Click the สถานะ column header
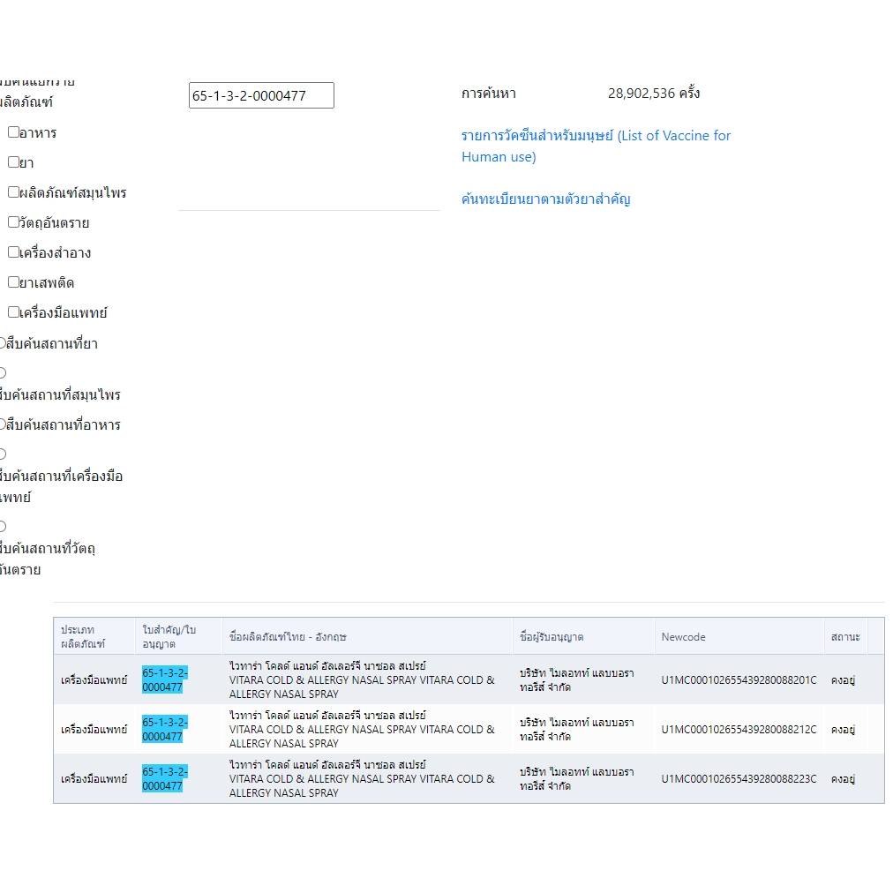Viewport: 893px width, 893px height. tap(844, 637)
